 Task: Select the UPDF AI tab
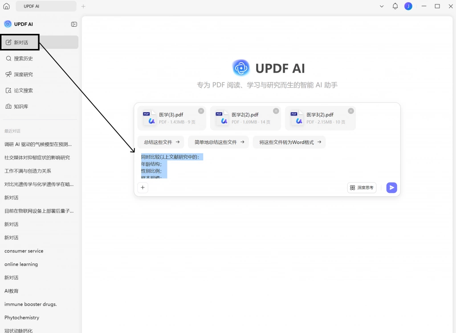click(46, 6)
